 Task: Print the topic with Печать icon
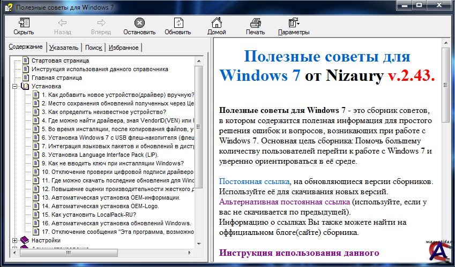coord(255,22)
